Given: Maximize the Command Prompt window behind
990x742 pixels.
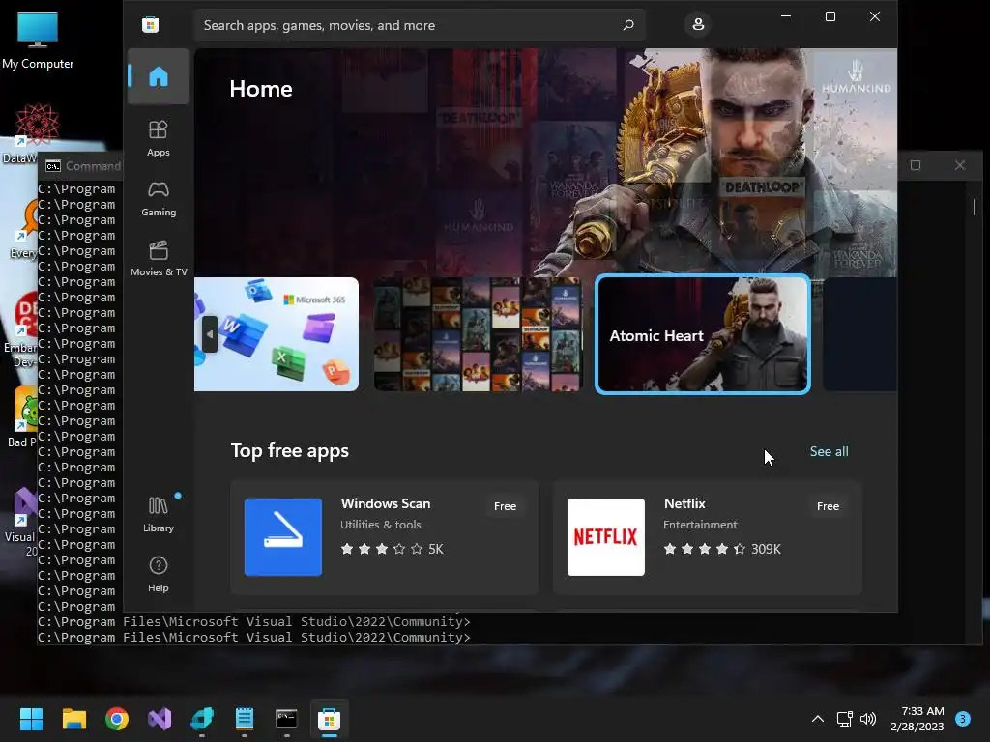Looking at the screenshot, I should point(916,165).
